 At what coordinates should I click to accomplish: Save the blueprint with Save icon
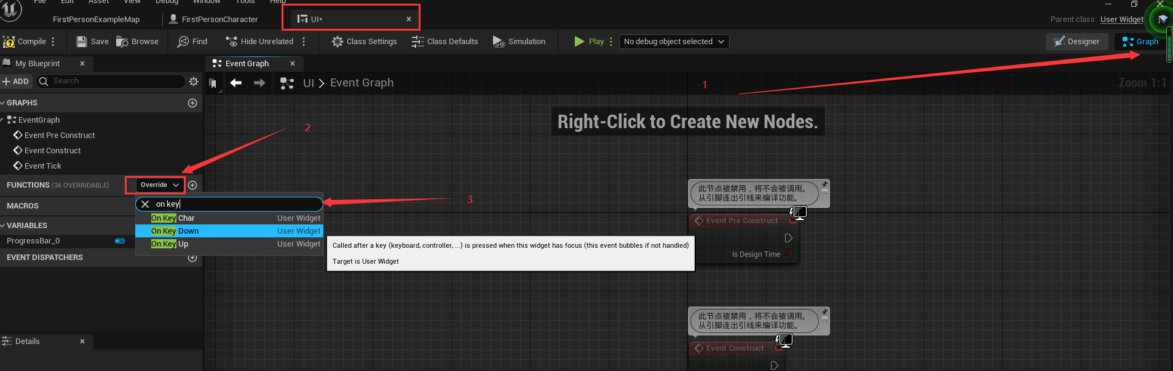[x=92, y=42]
